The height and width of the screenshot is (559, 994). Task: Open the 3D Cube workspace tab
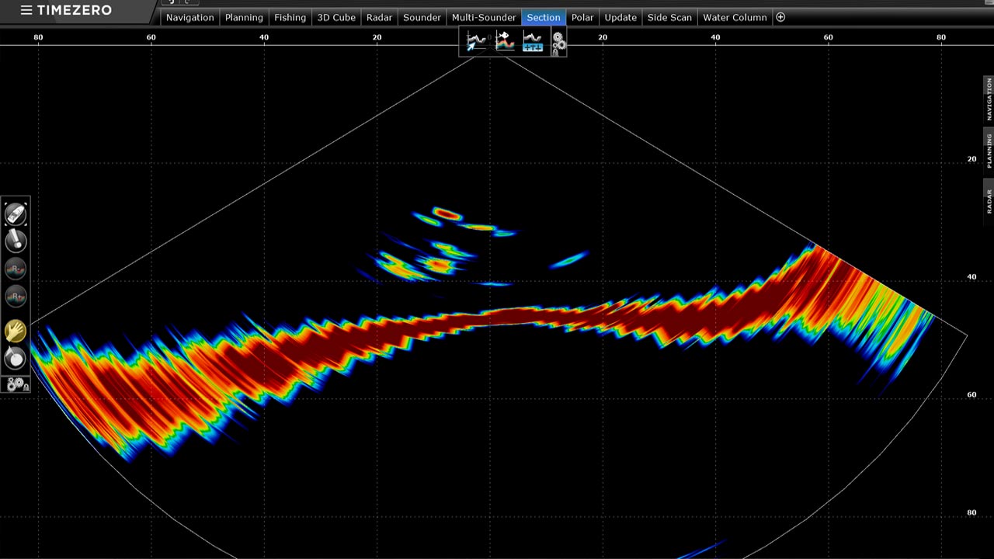pyautogui.click(x=336, y=17)
